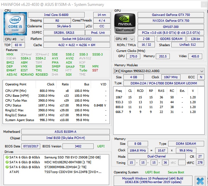
Task: Select the TSSTcorp CDDVDW SH-224FB drive entry
Action: point(56,172)
